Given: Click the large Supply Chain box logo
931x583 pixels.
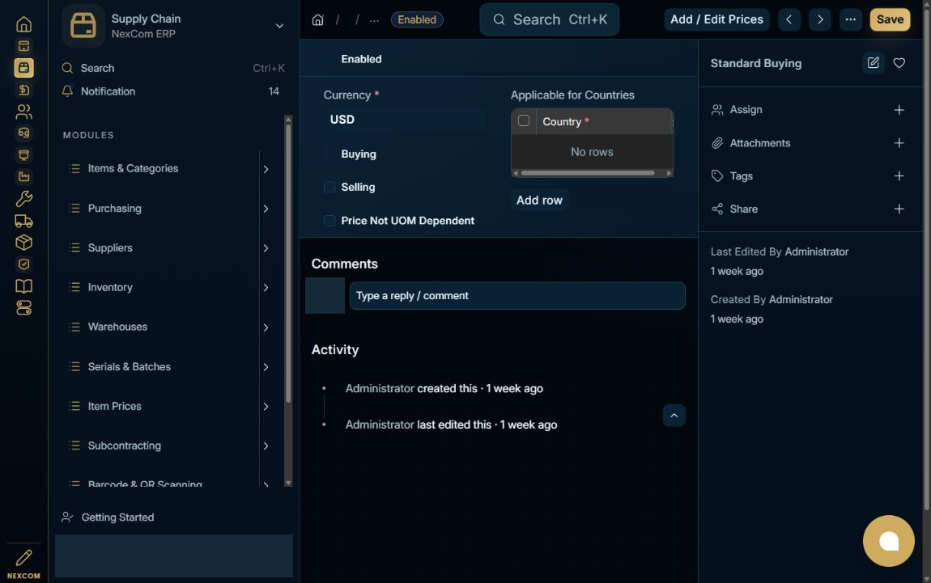Looking at the screenshot, I should pyautogui.click(x=83, y=26).
